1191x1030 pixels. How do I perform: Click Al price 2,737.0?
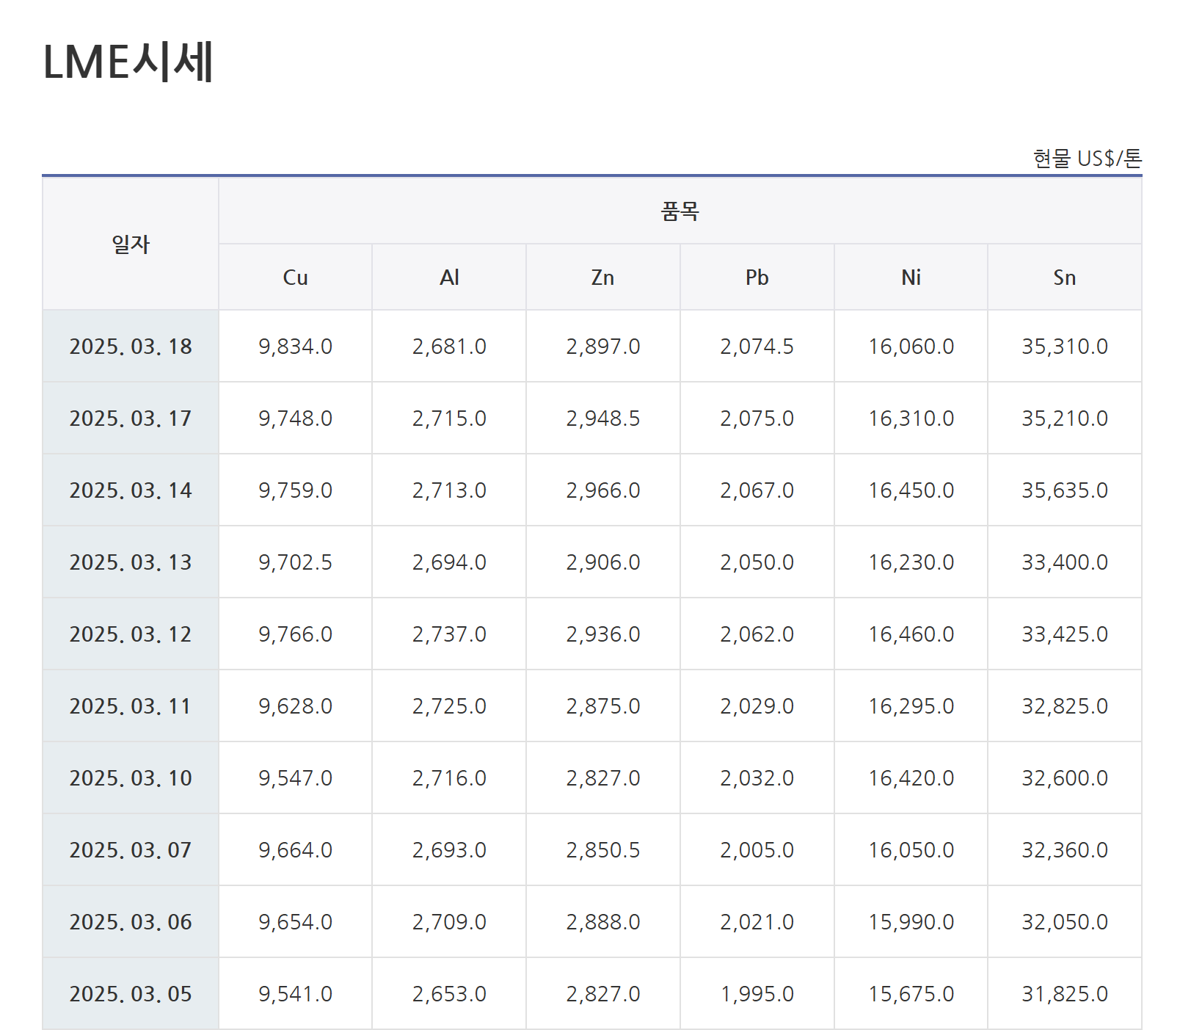[x=449, y=634]
